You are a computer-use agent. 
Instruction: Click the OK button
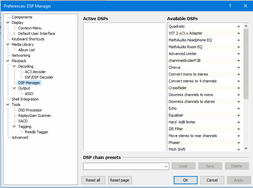185,180
